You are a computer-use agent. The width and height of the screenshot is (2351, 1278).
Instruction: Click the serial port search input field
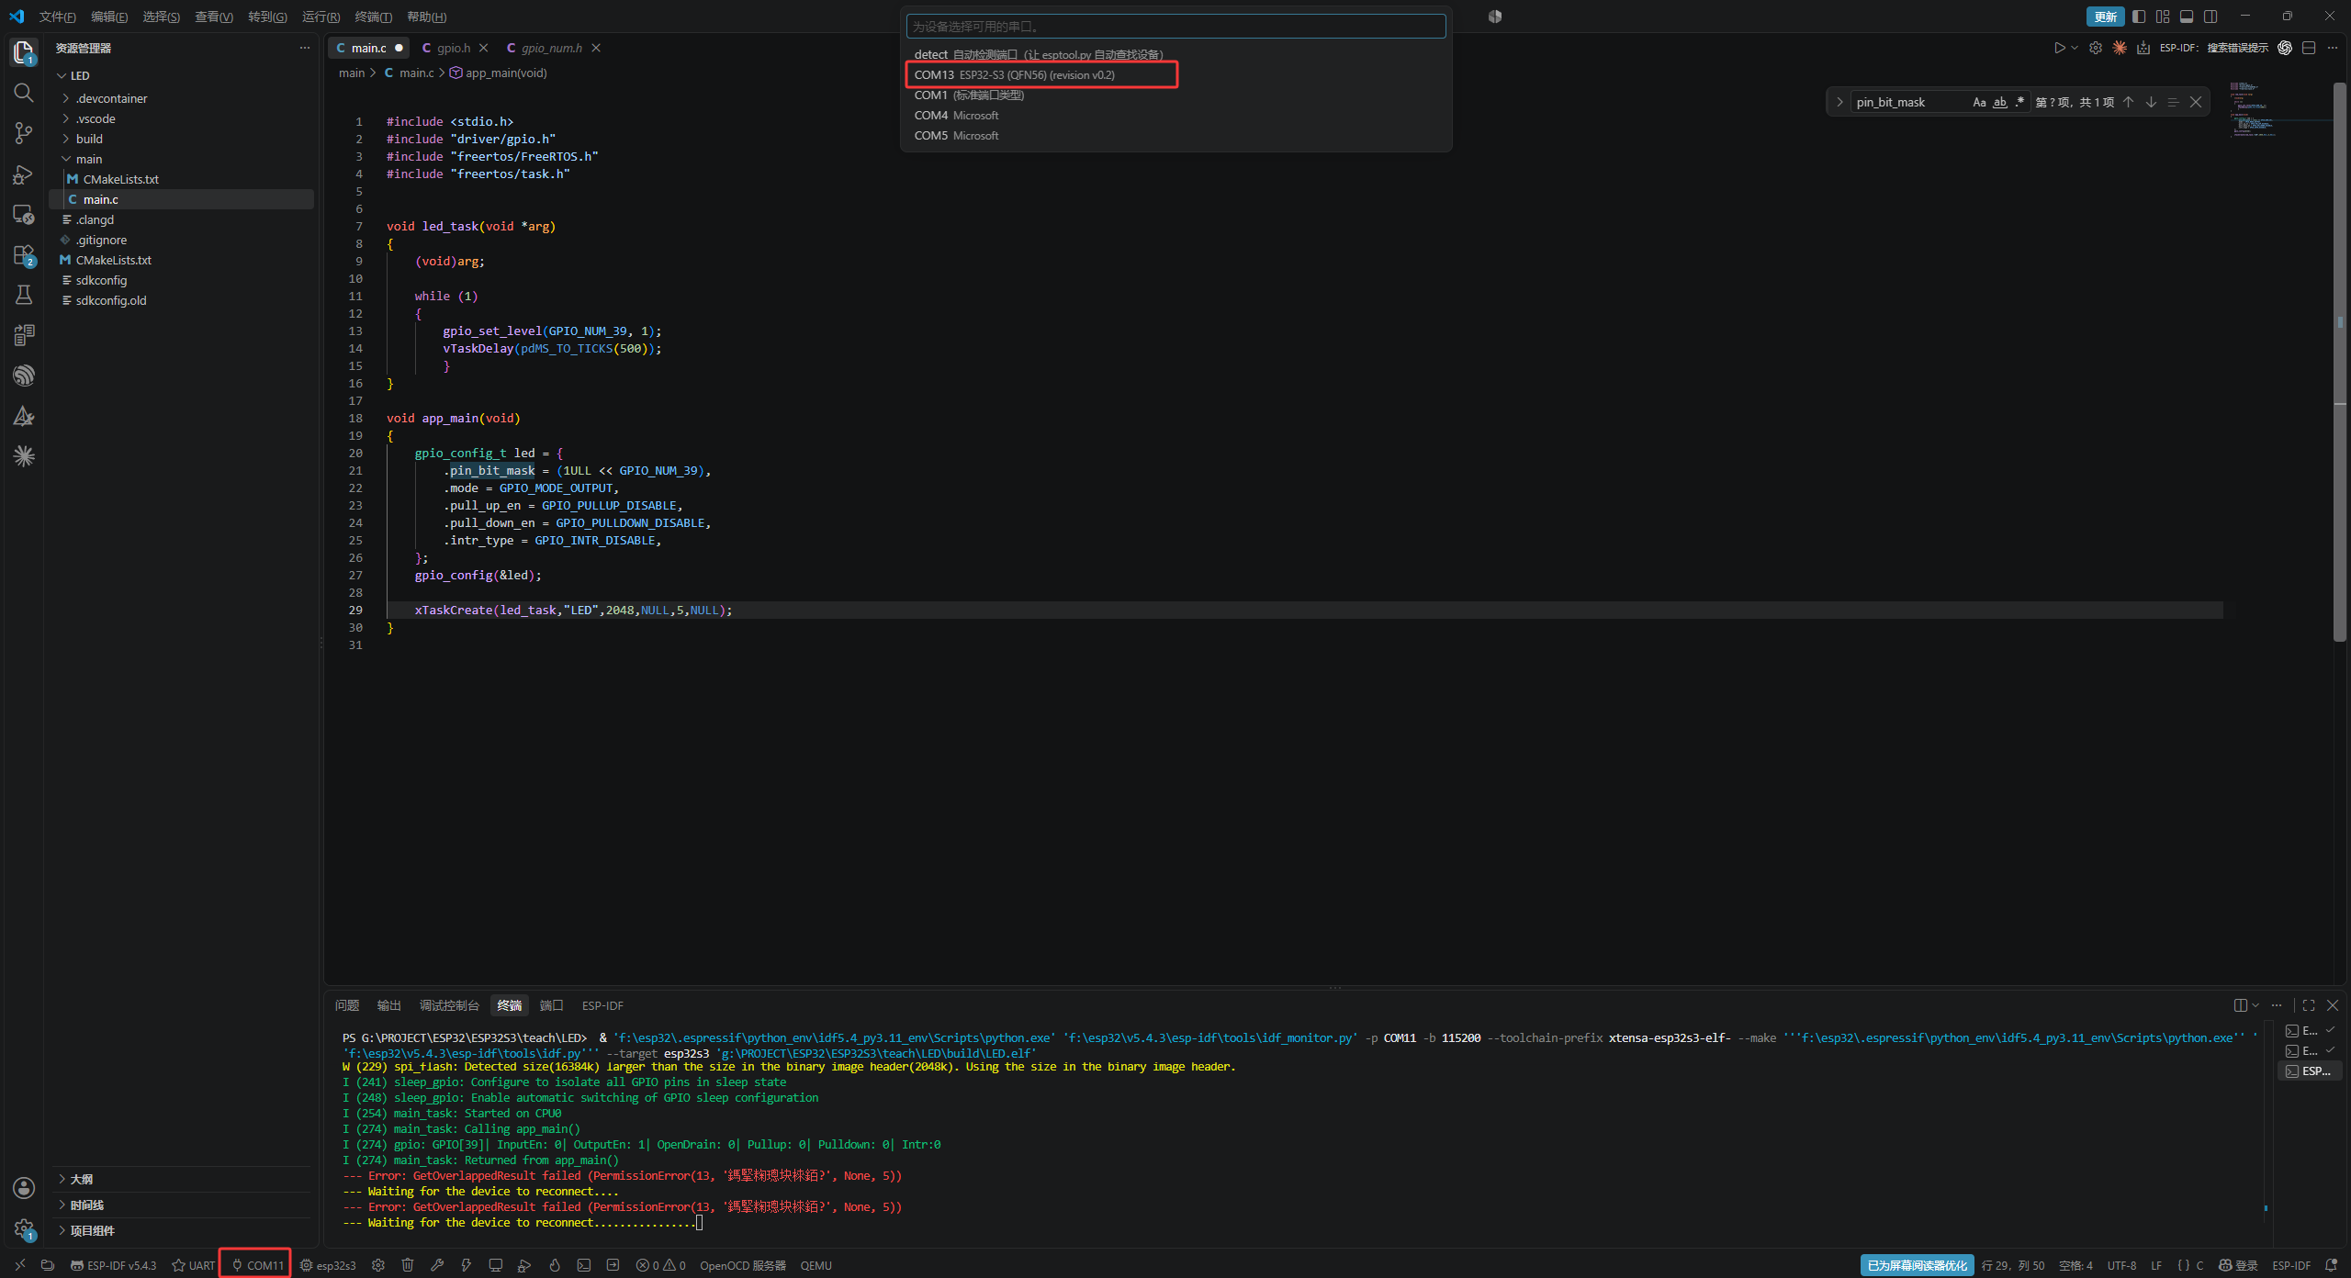point(1175,27)
